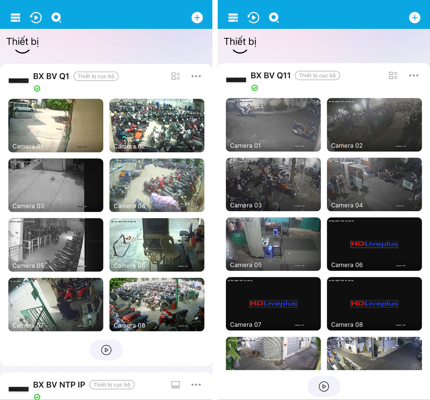Screen dimensions: 430x400
Task: Open Camera 06 HDLiveplus thumbnail in BX BV Q11
Action: click(374, 244)
